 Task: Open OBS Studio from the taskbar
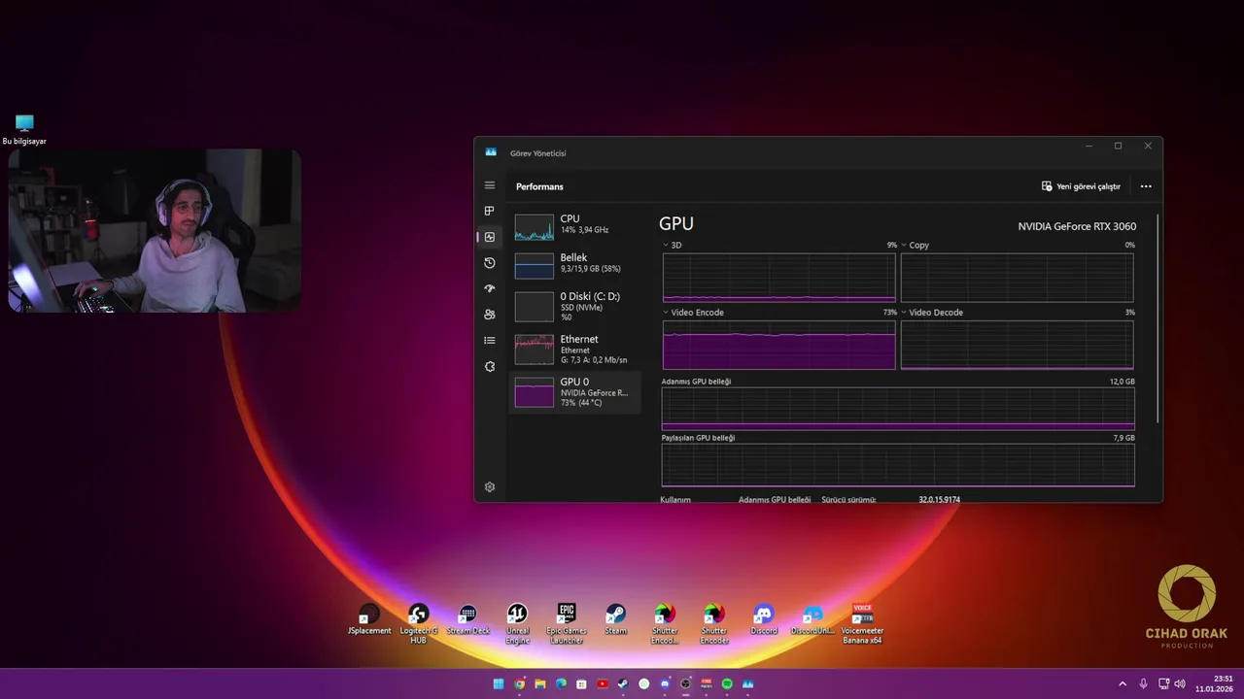tap(686, 683)
